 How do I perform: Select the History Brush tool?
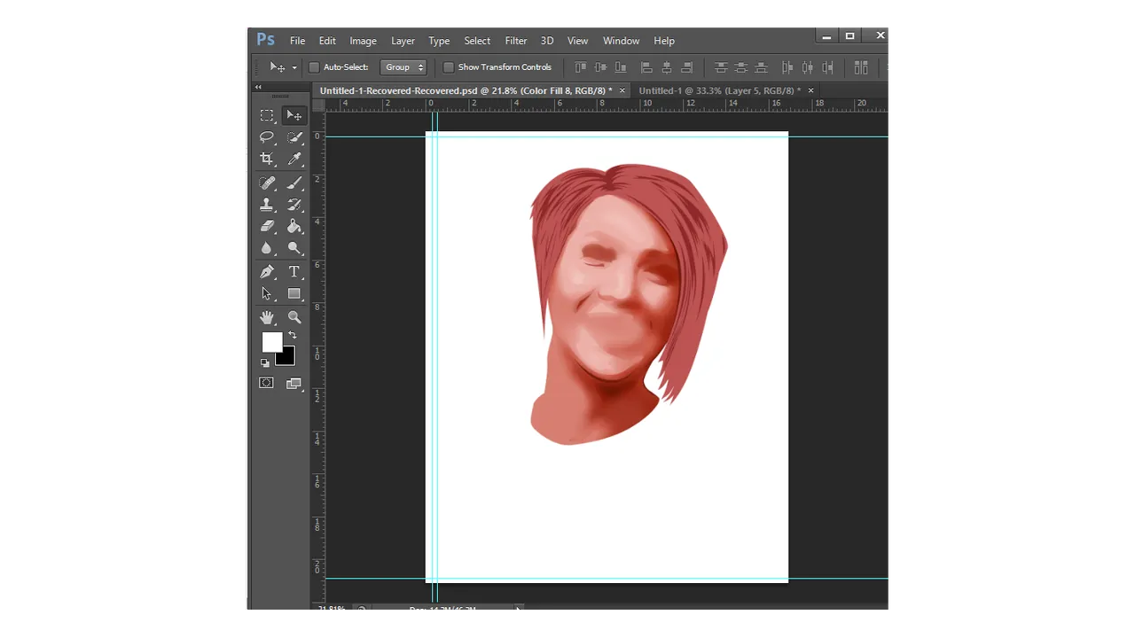[294, 205]
